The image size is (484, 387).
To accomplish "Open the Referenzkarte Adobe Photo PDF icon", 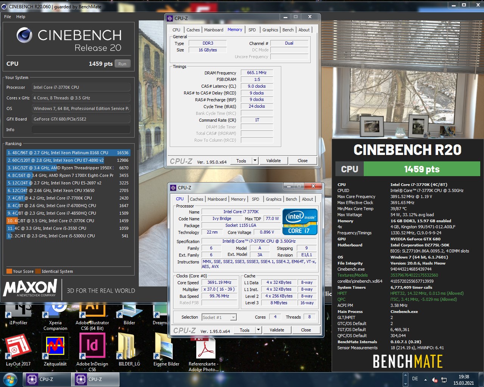I will (203, 353).
